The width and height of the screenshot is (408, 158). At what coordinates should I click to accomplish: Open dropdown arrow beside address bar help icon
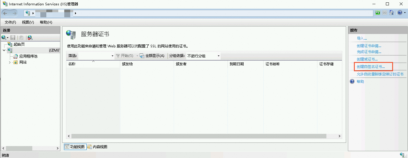click(405, 13)
